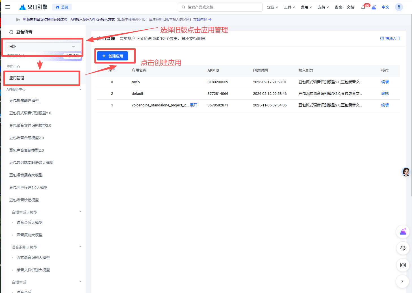Click APP ID 3180200559
Viewport: 412px width, 293px height.
tap(218, 82)
